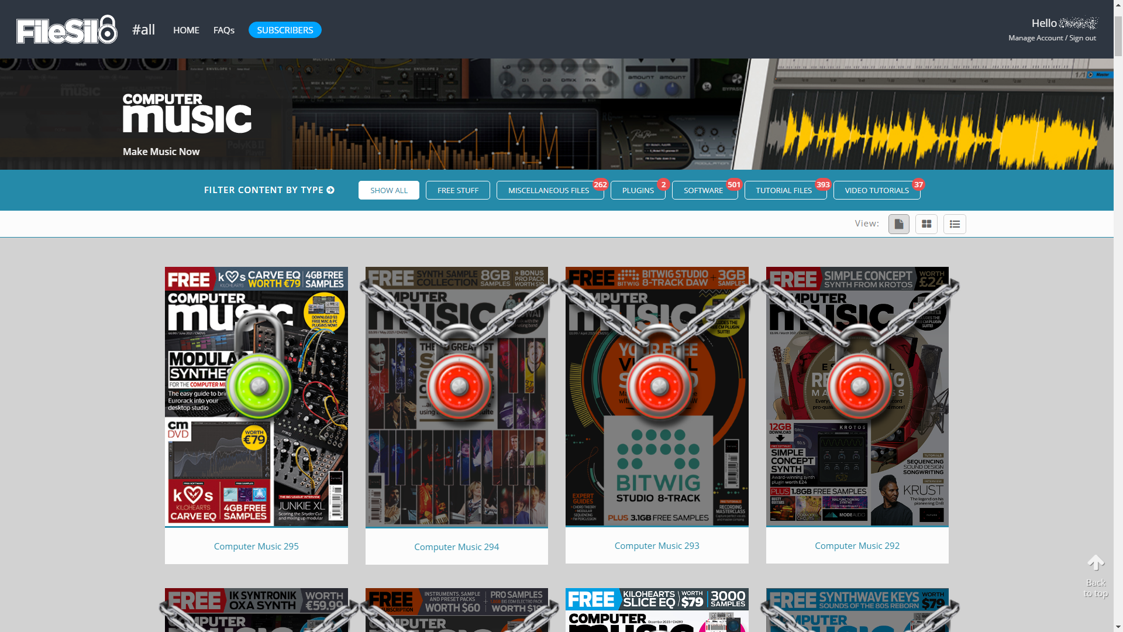Image resolution: width=1123 pixels, height=632 pixels.
Task: Filter content by VIDEO TUTORIALS
Action: click(876, 190)
